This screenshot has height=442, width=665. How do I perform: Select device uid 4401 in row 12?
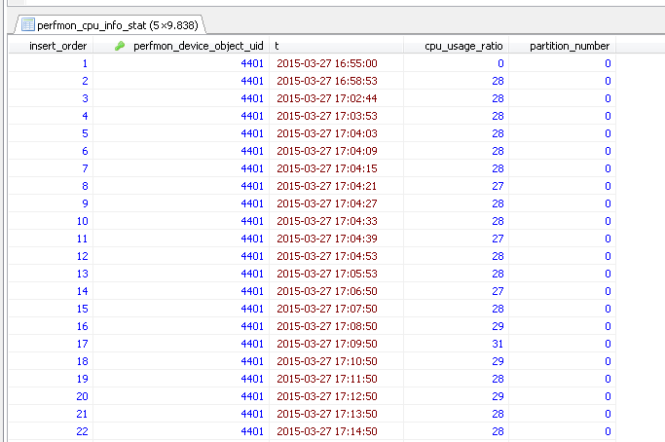tap(181, 256)
